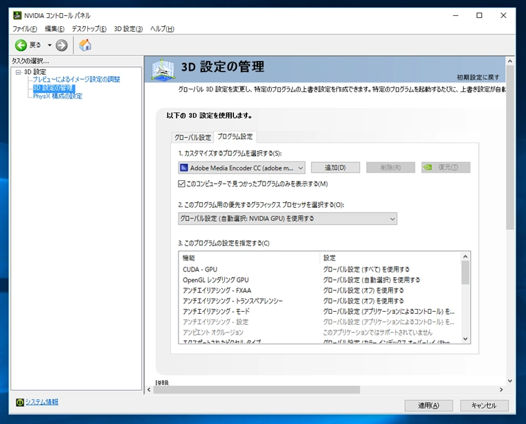526x424 pixels.
Task: Click the horizontal scrollbar thumb
Action: point(257,389)
